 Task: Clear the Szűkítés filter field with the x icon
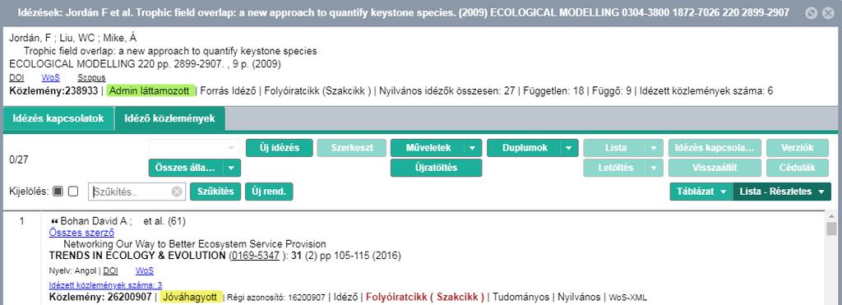point(177,192)
